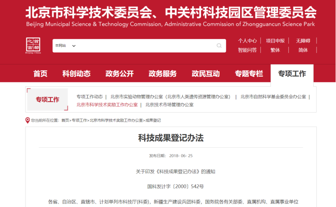336x207 pixels.
Task: Click 首页 in the breadcrumb trail
Action: click(x=65, y=121)
